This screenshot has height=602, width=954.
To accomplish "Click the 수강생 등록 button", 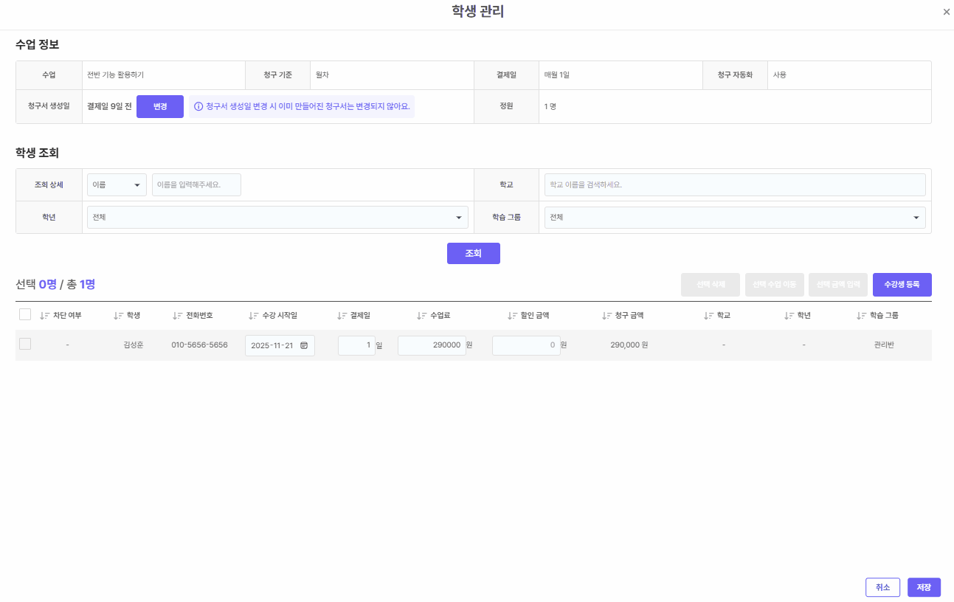I will coord(902,284).
